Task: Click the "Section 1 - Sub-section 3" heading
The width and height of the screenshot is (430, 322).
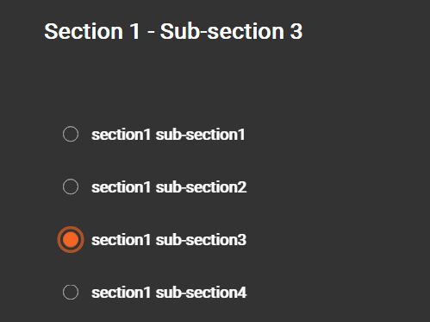Action: click(x=173, y=31)
